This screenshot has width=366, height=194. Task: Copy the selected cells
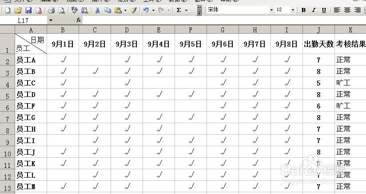107,10
